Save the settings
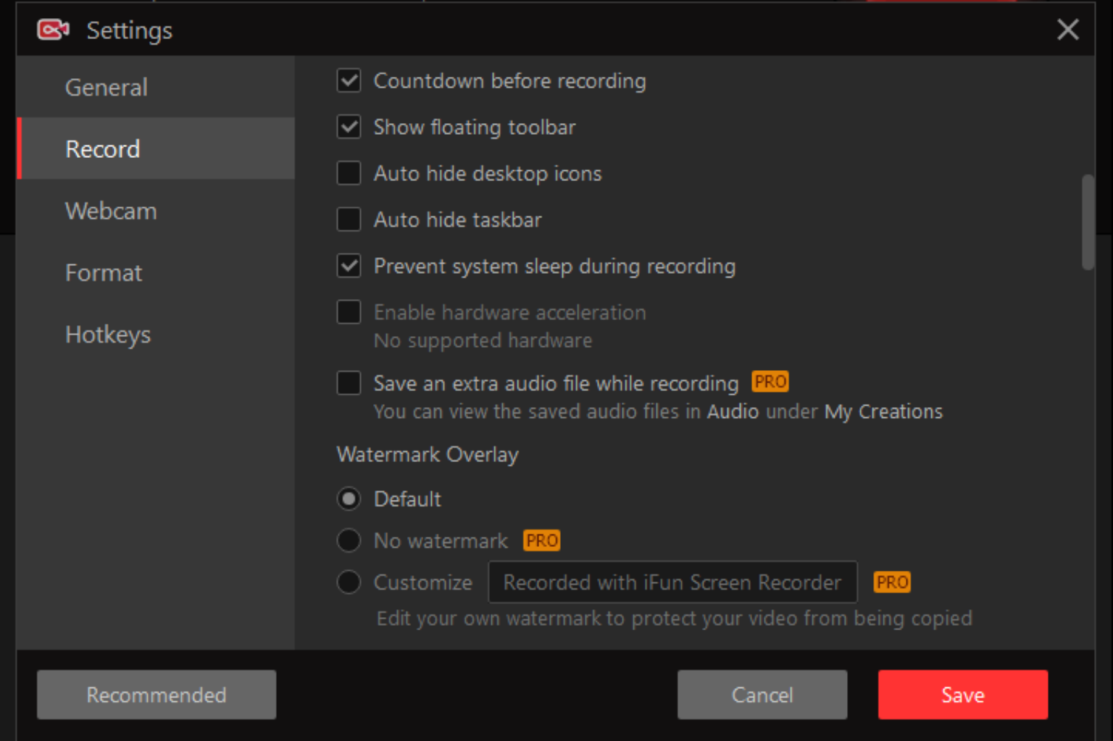The image size is (1113, 741). (963, 695)
